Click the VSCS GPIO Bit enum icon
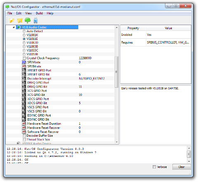 coord(24,111)
